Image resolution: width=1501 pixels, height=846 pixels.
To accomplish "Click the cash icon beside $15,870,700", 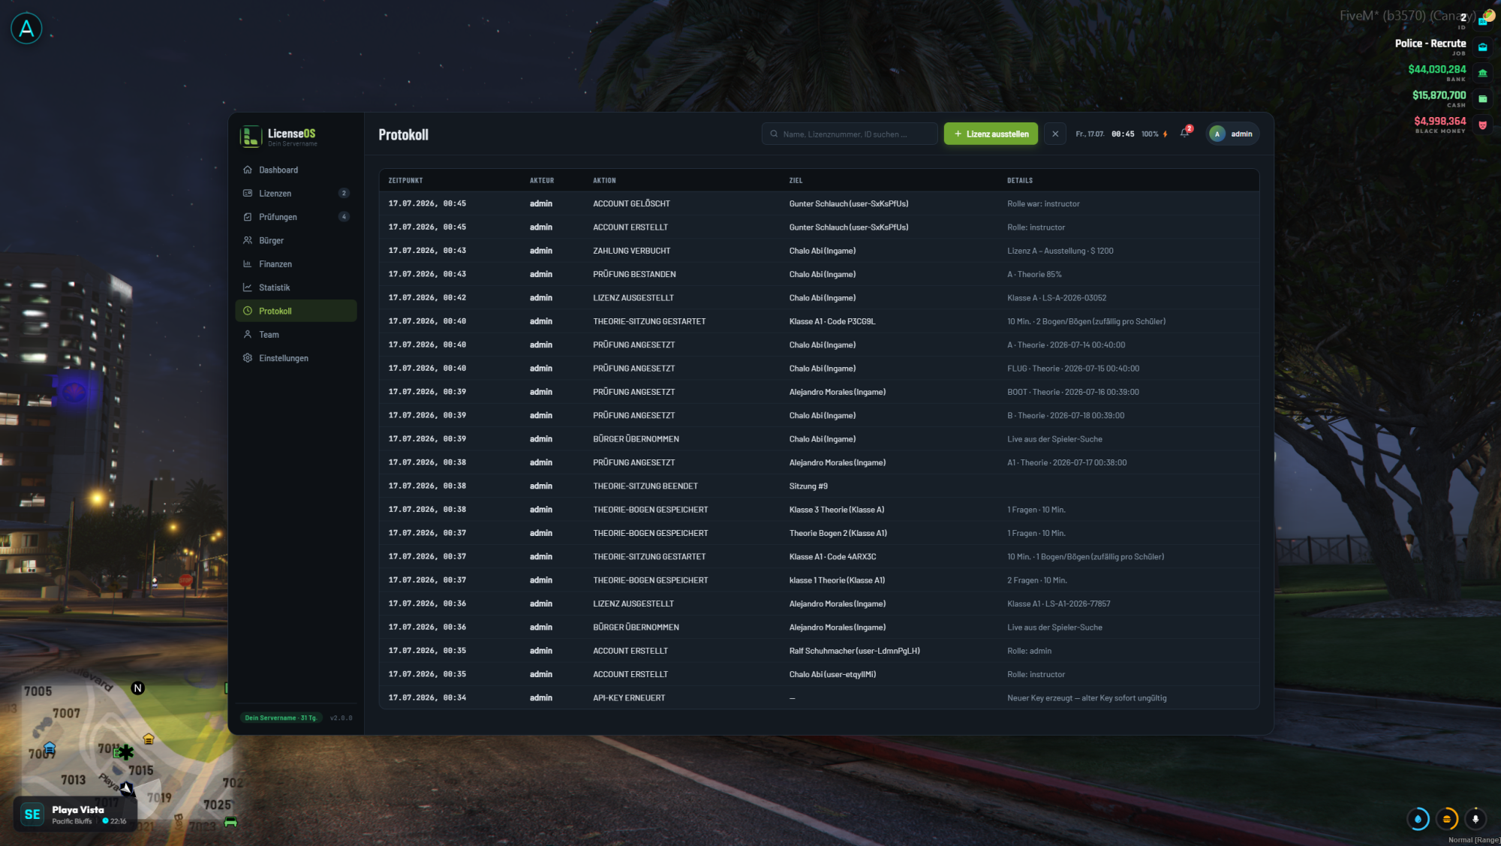I will click(1482, 98).
